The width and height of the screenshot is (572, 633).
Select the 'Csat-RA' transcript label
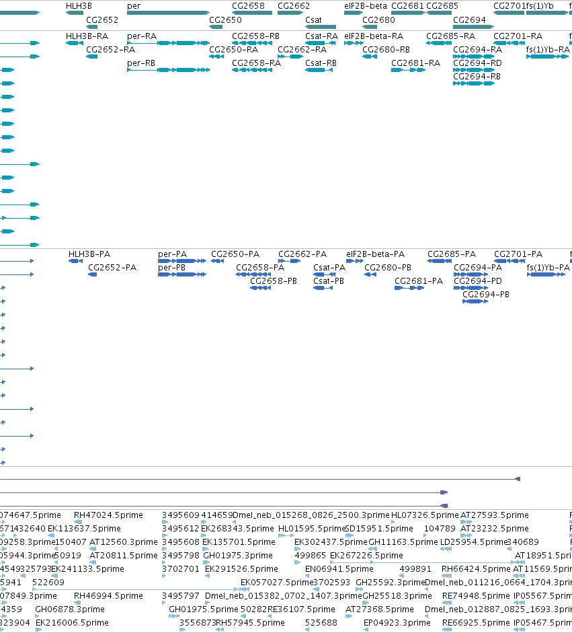click(321, 36)
